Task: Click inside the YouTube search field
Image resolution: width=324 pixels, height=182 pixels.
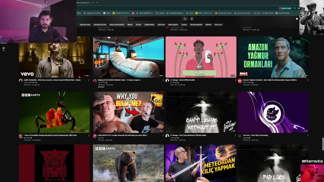Action: pyautogui.click(x=155, y=19)
